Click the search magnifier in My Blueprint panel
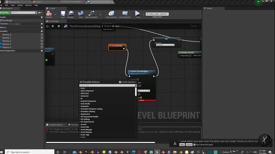Screen dimensions: 275x154 tap(36, 12)
